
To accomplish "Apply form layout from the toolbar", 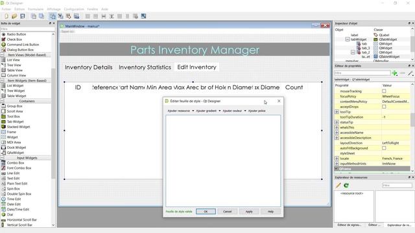I will point(128,16).
